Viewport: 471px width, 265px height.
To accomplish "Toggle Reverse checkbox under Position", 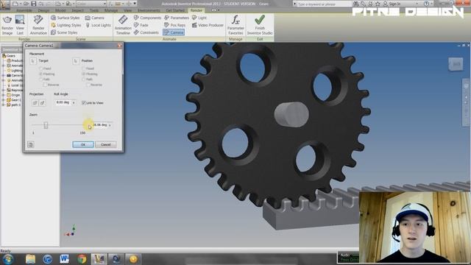I will (x=88, y=85).
